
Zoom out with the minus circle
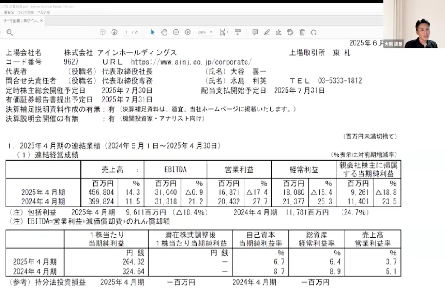176,32
